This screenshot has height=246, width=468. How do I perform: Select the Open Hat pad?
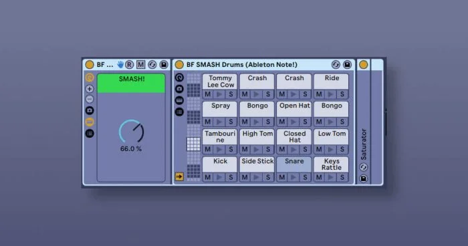coord(294,109)
